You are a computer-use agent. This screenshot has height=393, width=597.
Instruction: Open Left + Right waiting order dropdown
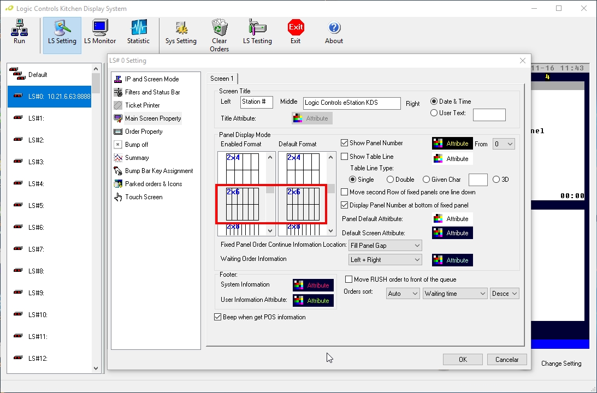385,260
